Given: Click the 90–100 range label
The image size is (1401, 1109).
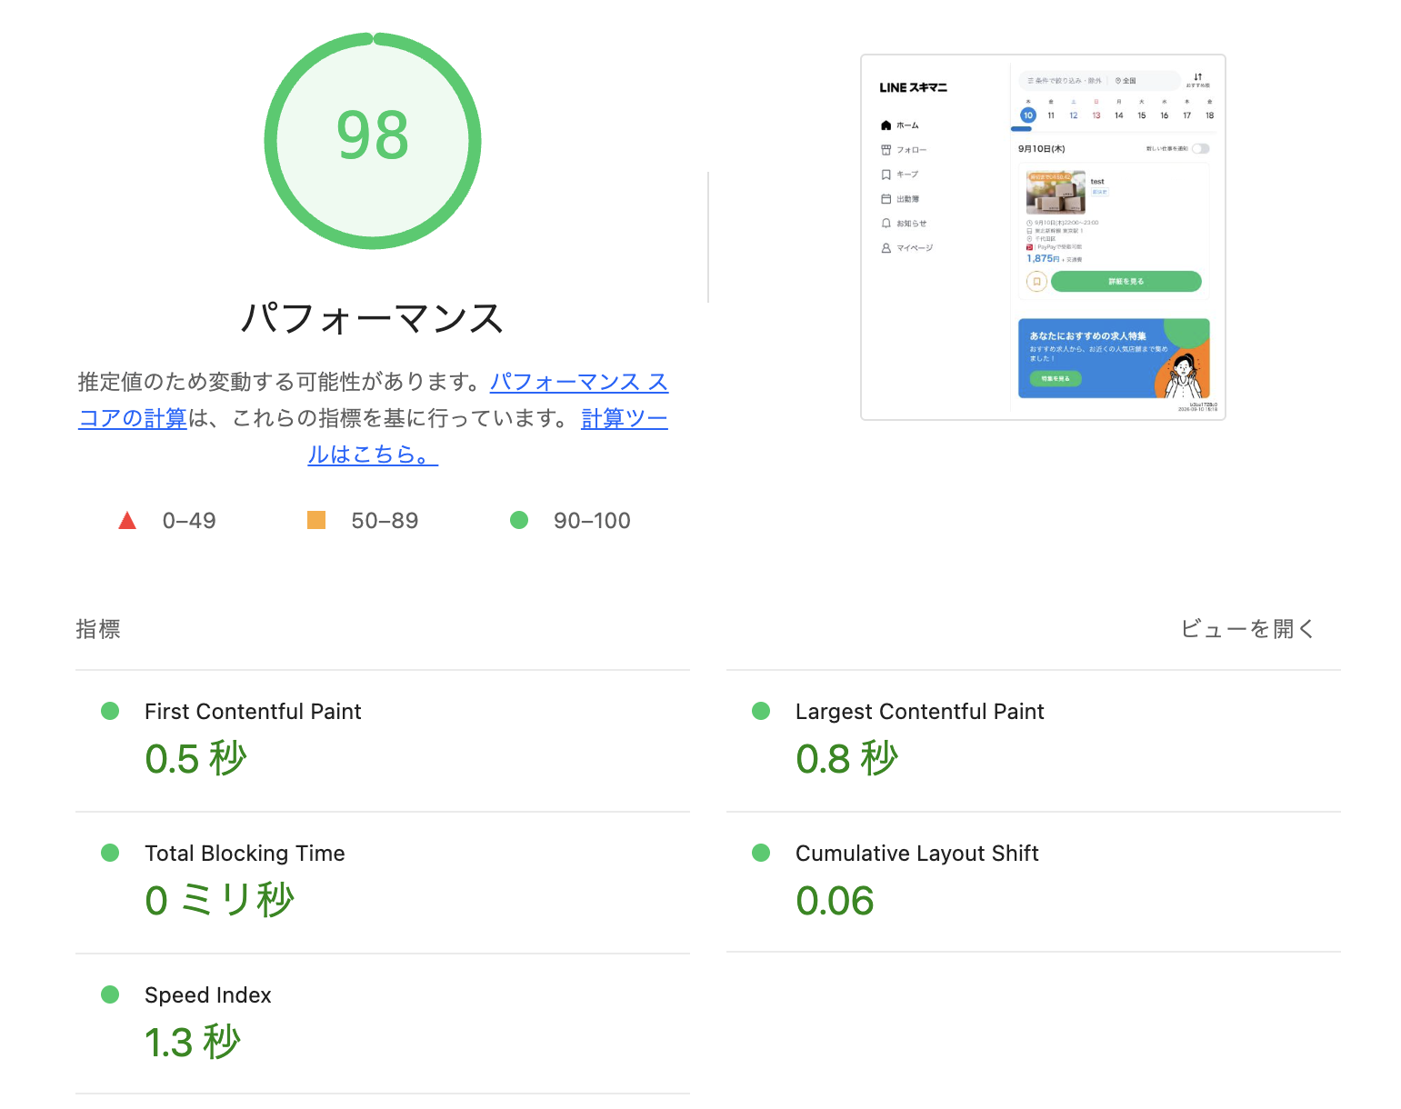Looking at the screenshot, I should point(592,521).
